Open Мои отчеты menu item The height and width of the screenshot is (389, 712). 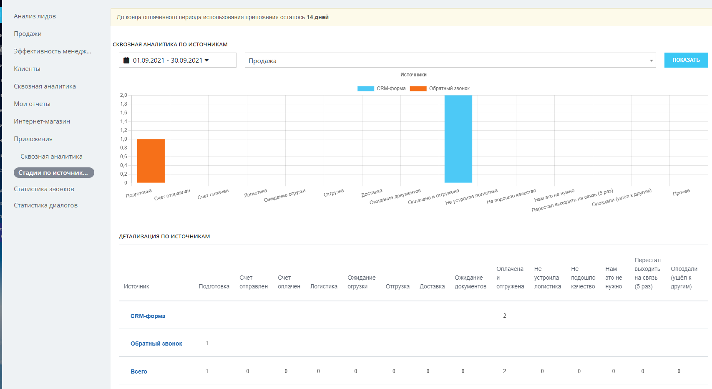32,104
